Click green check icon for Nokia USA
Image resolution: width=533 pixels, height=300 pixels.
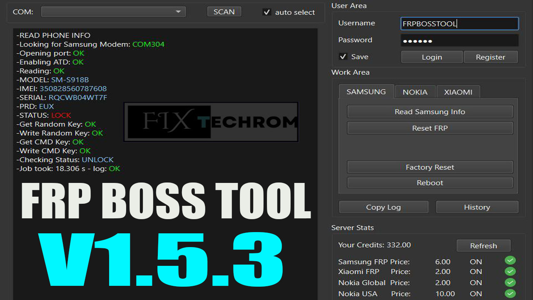point(510,293)
